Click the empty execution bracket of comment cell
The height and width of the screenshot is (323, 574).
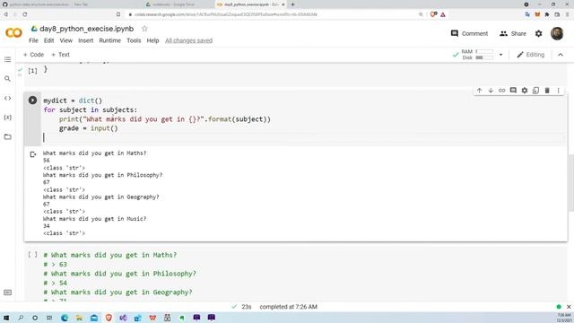point(32,255)
